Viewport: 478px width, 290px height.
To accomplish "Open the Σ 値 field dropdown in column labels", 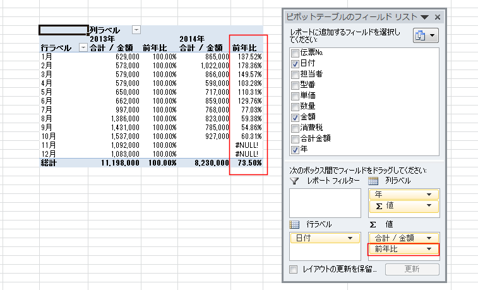I will coord(429,205).
